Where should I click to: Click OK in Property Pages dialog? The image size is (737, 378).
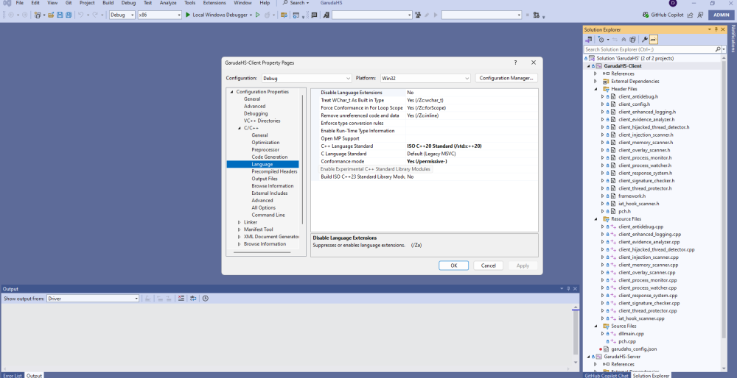point(453,265)
